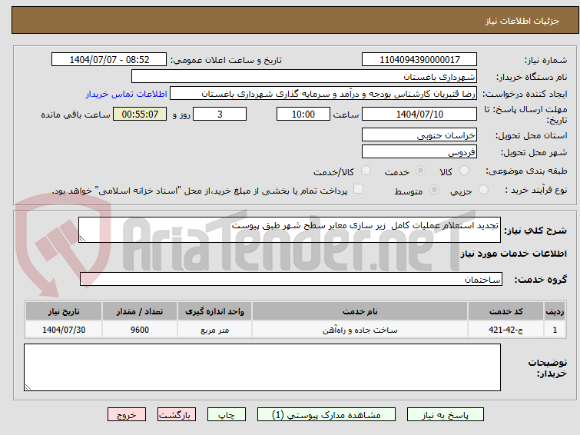Image resolution: width=580 pixels, height=435 pixels.
Task: Click the گروه خدمت field ساختمان
Action: [x=290, y=279]
